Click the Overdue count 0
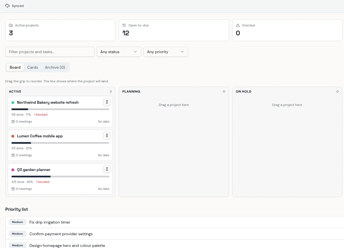The height and width of the screenshot is (248, 344). click(x=238, y=33)
